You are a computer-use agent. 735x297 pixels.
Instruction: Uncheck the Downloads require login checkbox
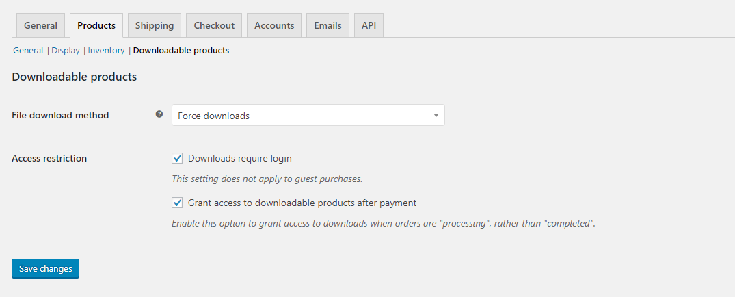coord(178,159)
